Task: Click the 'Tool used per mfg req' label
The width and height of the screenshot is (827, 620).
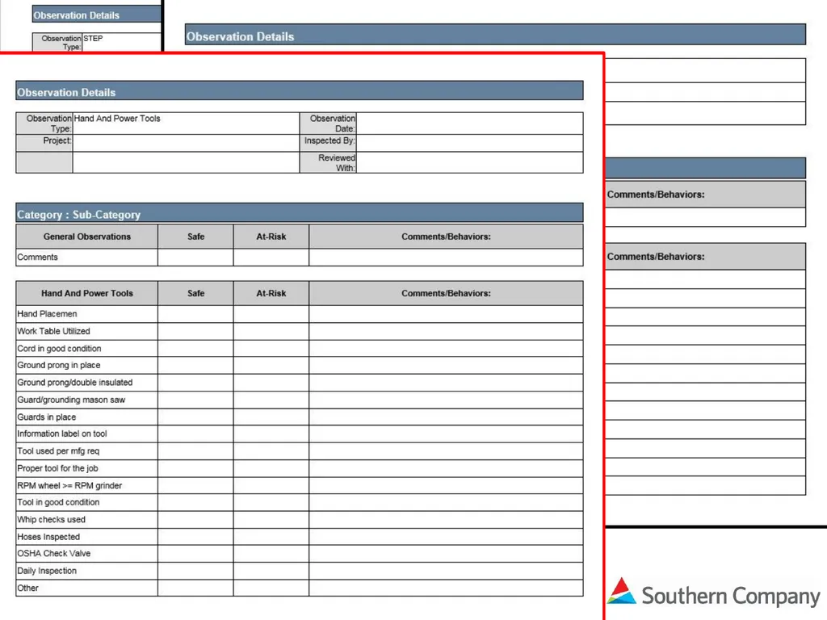Action: (58, 450)
